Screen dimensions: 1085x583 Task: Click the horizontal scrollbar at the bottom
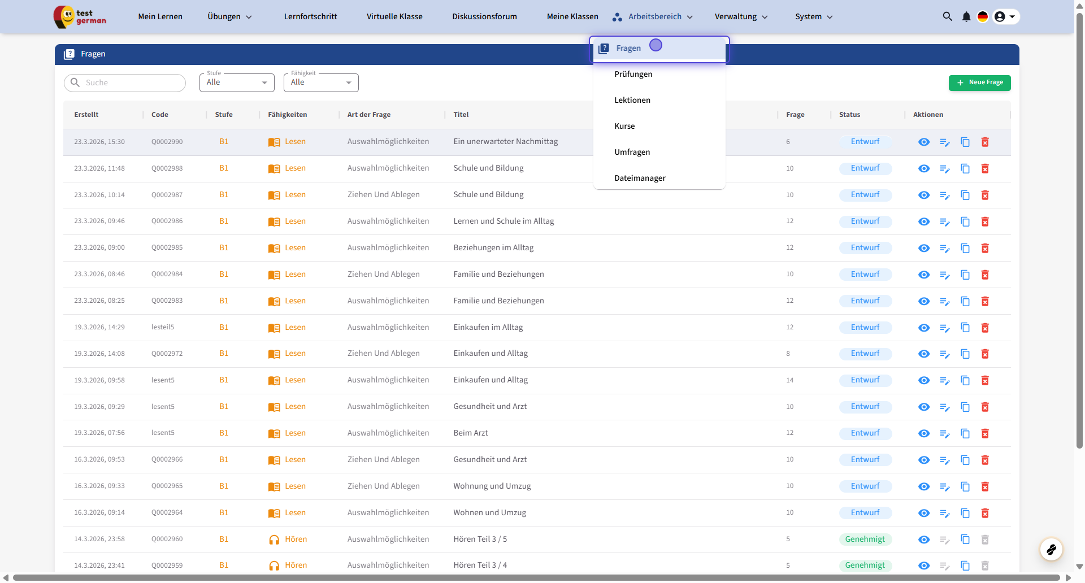[x=536, y=577]
